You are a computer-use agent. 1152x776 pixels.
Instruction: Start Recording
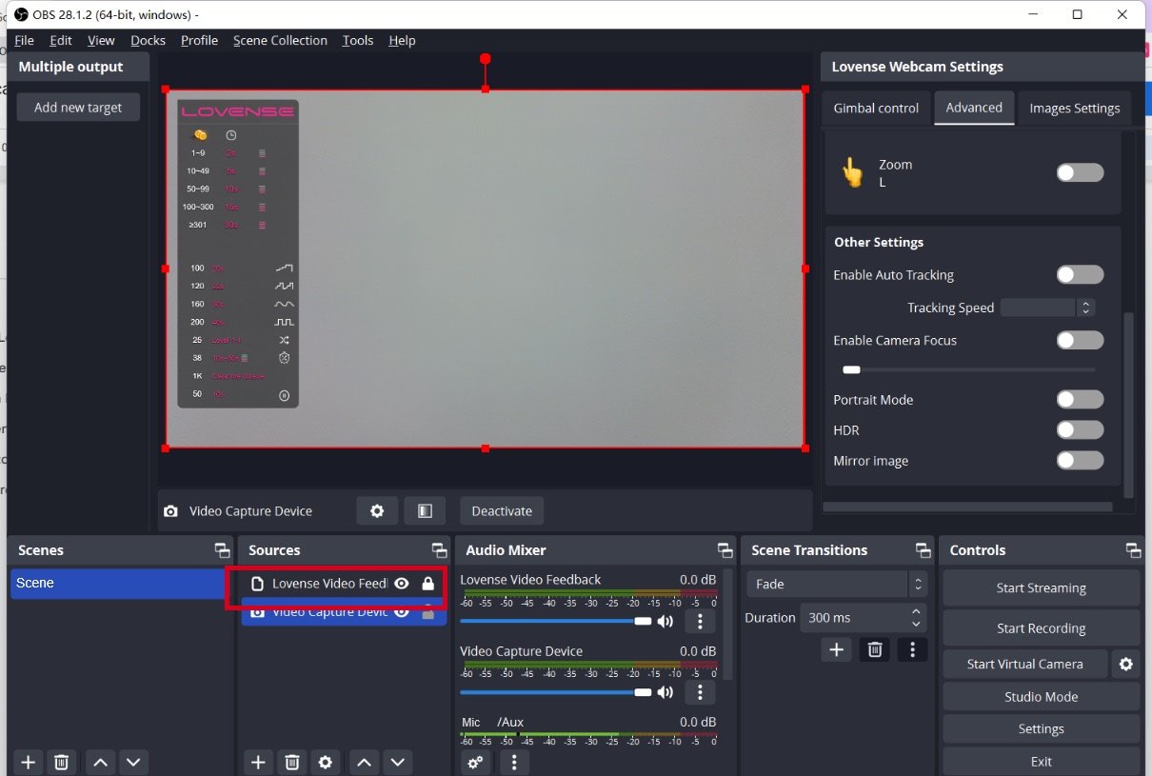coord(1041,627)
